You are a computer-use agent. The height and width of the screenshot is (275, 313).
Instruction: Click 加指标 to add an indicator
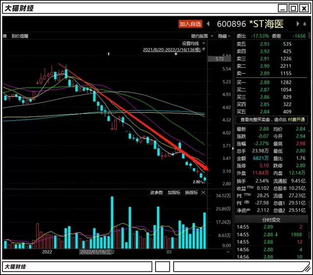pyautogui.click(x=174, y=192)
